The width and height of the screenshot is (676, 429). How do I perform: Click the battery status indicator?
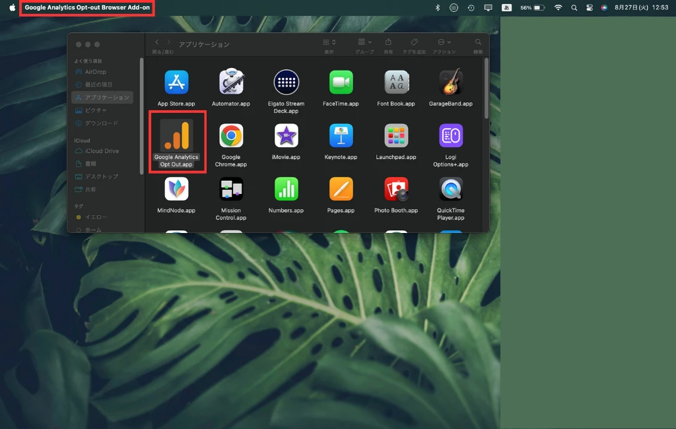click(533, 7)
